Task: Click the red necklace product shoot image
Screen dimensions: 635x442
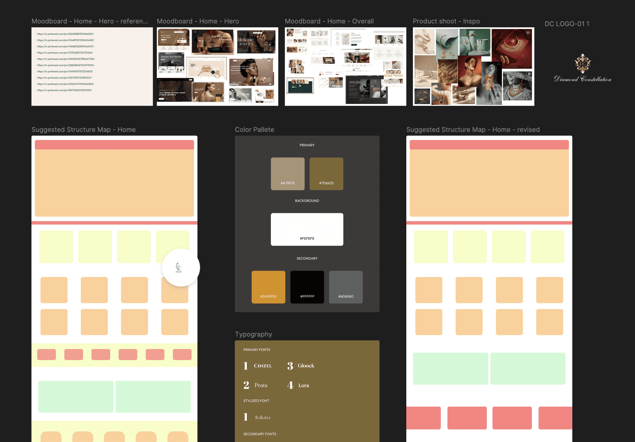Action: pos(511,48)
